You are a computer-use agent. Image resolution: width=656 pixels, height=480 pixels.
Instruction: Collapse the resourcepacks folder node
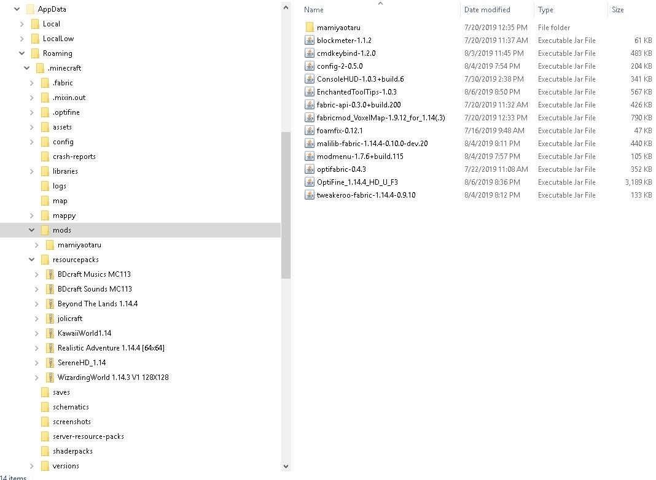pos(32,260)
